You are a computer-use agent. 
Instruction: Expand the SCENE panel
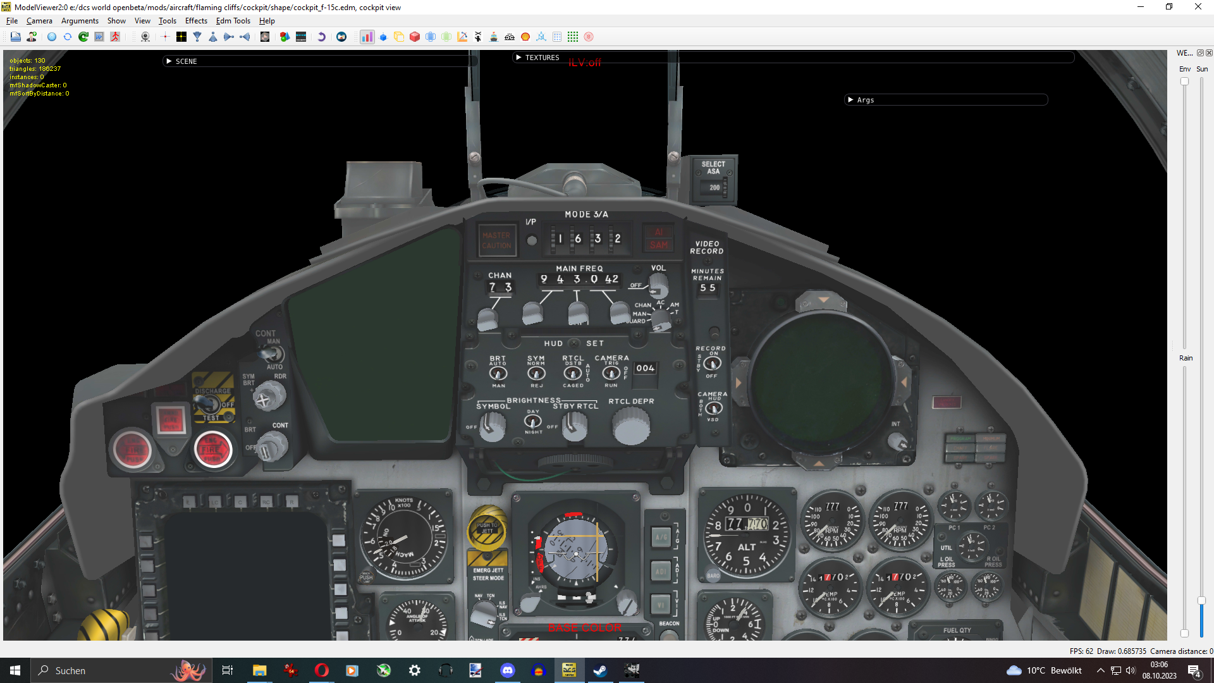pos(169,61)
